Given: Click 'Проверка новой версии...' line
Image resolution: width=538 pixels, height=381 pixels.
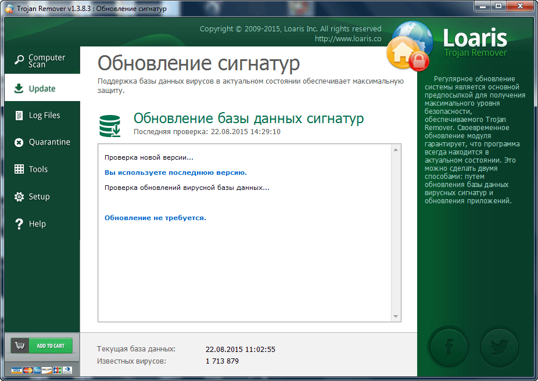Looking at the screenshot, I should tap(149, 157).
